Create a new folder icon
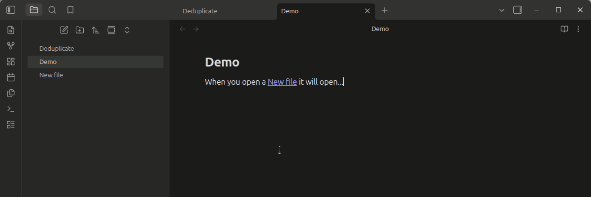The width and height of the screenshot is (591, 197). (x=80, y=30)
